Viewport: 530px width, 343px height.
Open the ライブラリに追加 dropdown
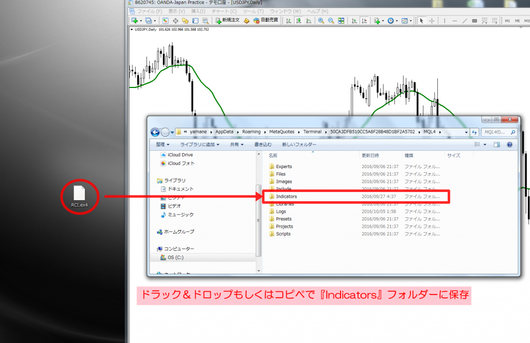200,145
